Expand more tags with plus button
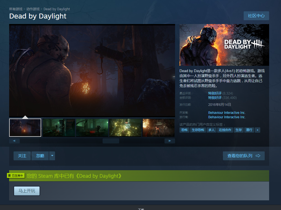 pos(257,130)
